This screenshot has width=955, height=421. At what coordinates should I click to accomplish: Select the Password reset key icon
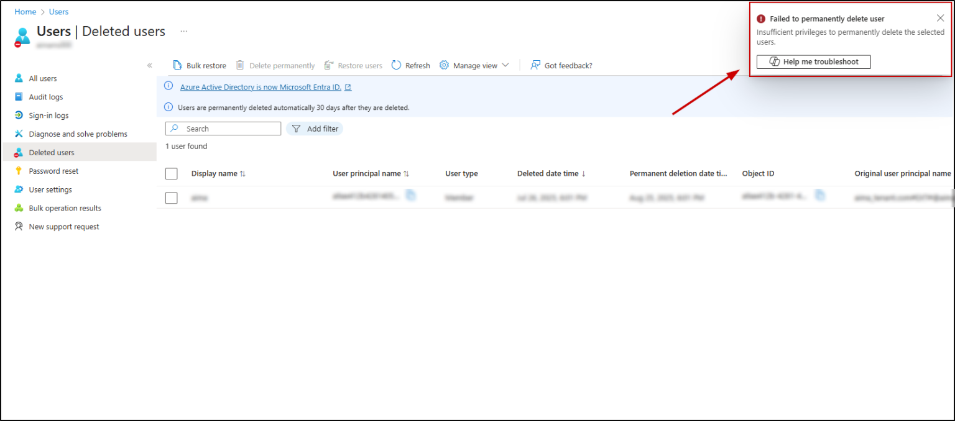coord(20,171)
